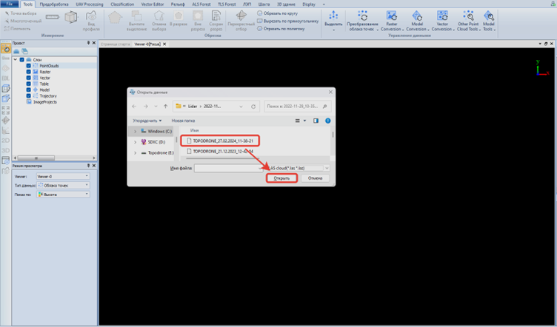Click the Выделить extract tool icon
The height and width of the screenshot is (327, 557).
[333, 16]
